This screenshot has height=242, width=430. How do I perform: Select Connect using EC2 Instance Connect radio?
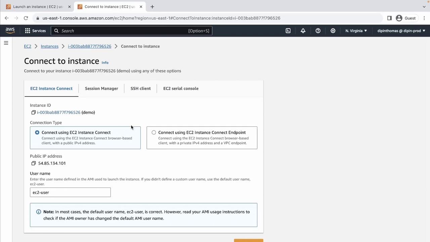click(37, 132)
